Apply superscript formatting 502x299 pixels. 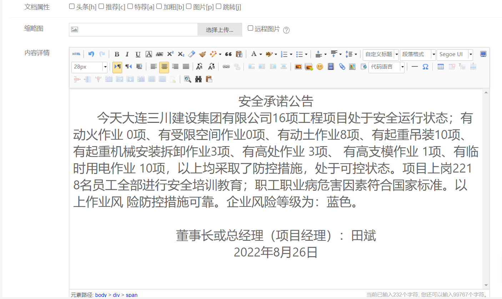[170, 54]
